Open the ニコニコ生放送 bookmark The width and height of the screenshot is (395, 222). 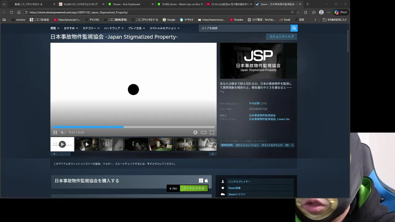(39, 20)
